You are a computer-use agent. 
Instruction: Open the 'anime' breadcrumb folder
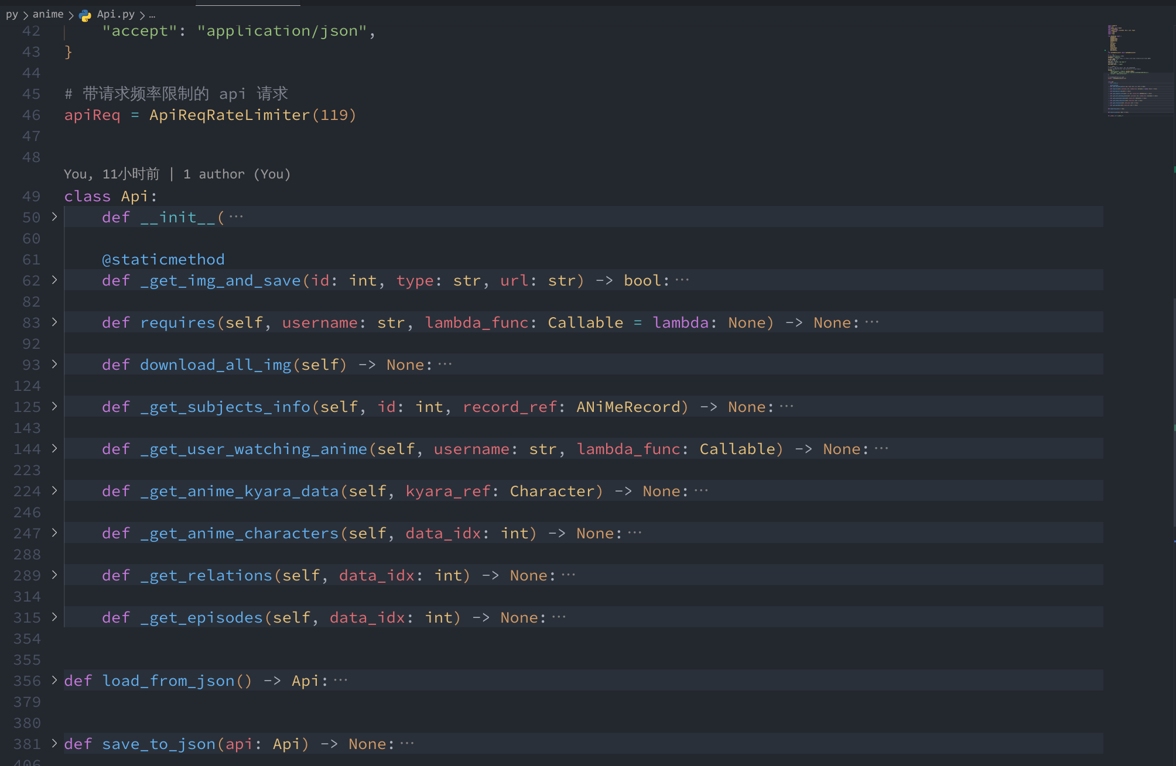click(x=48, y=15)
